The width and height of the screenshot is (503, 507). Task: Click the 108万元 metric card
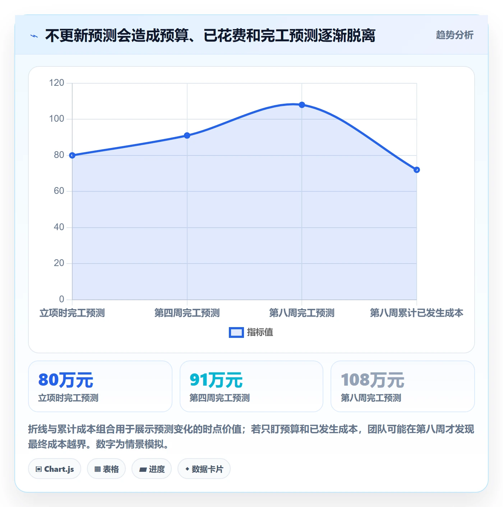click(x=403, y=386)
